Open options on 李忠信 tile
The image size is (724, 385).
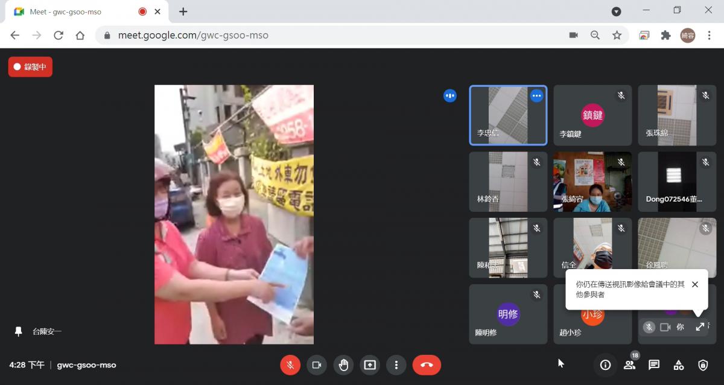(x=536, y=95)
